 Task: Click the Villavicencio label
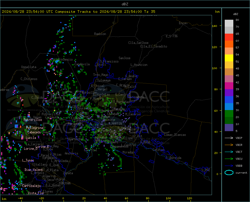[x=62, y=59]
